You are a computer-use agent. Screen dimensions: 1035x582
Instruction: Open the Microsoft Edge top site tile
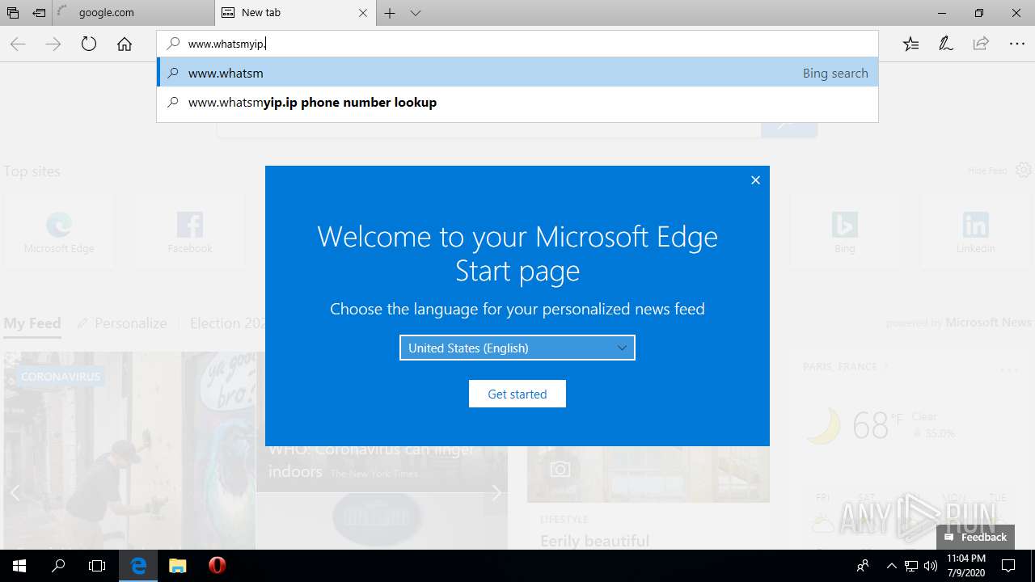click(x=59, y=232)
